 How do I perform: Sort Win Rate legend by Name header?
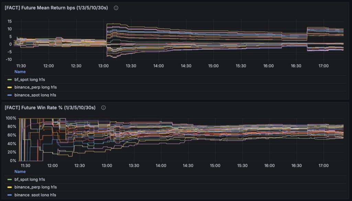click(x=20, y=171)
